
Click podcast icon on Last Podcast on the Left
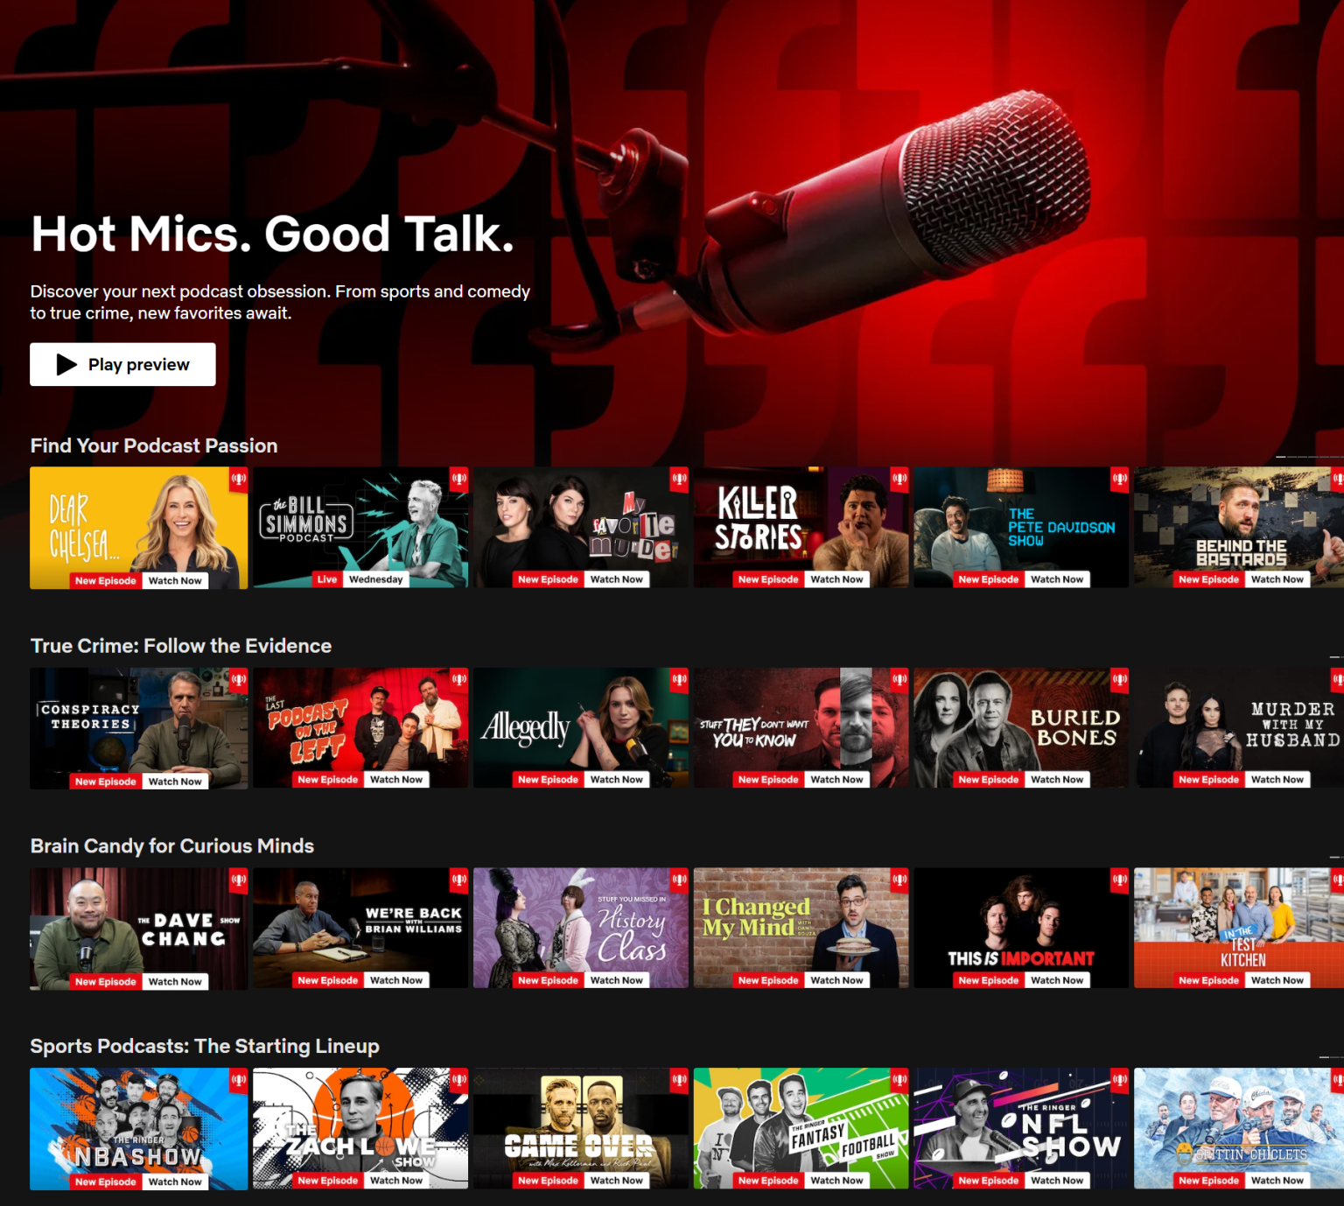point(459,678)
